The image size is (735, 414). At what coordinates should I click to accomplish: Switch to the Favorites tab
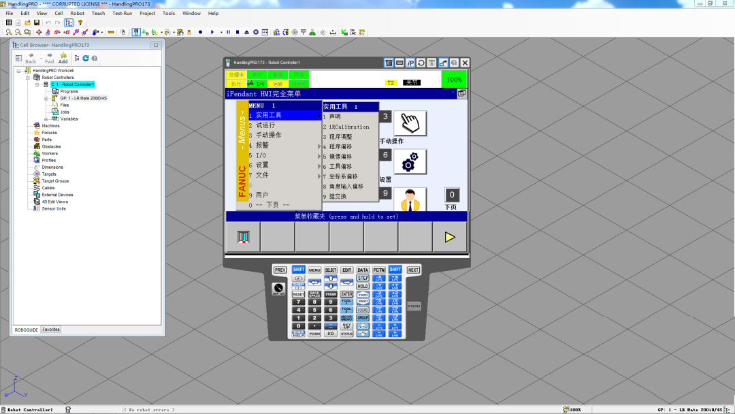(51, 330)
